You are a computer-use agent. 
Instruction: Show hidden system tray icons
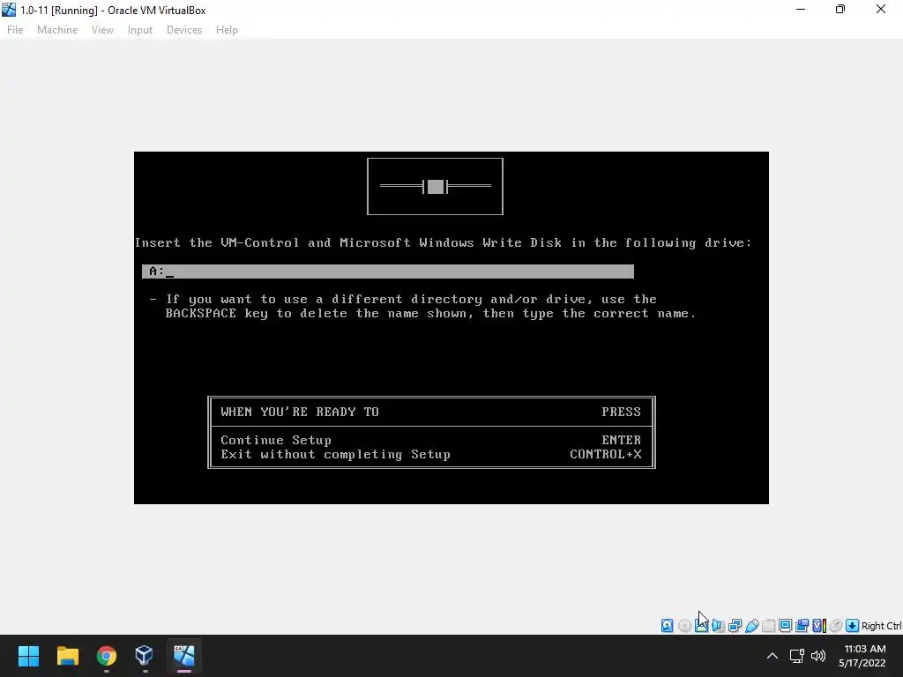coord(772,656)
